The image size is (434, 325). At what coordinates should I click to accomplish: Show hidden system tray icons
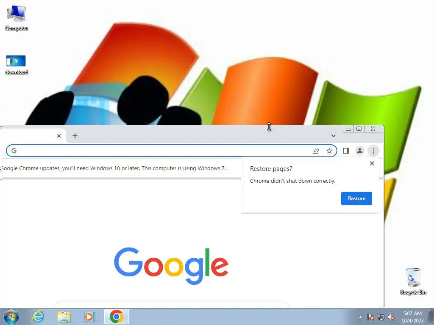(360, 317)
